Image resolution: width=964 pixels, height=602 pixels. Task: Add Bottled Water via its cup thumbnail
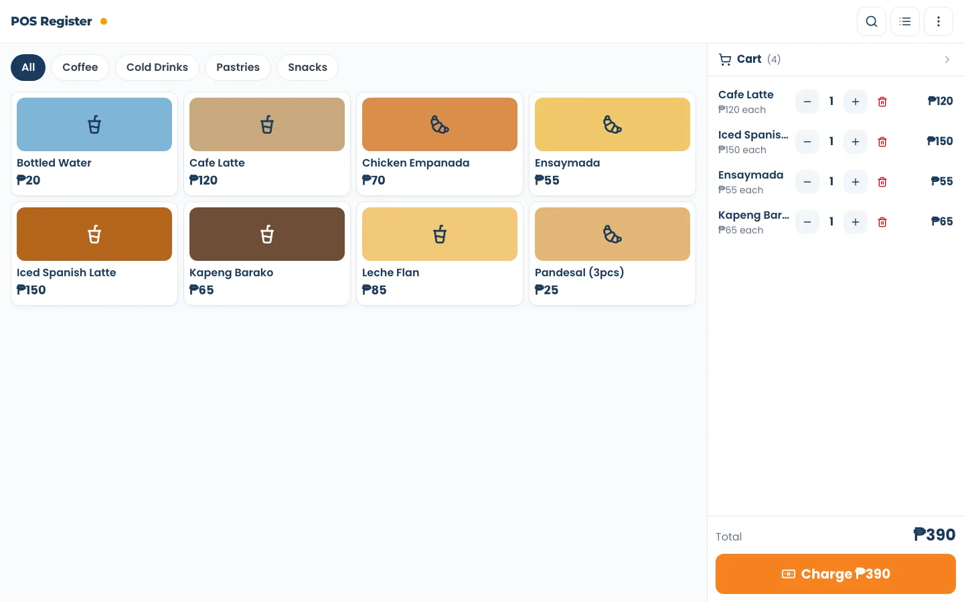(94, 124)
